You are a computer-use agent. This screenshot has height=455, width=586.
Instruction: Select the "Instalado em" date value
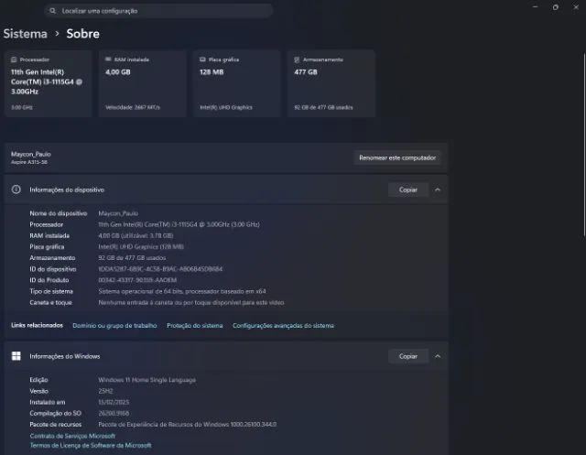(x=114, y=402)
